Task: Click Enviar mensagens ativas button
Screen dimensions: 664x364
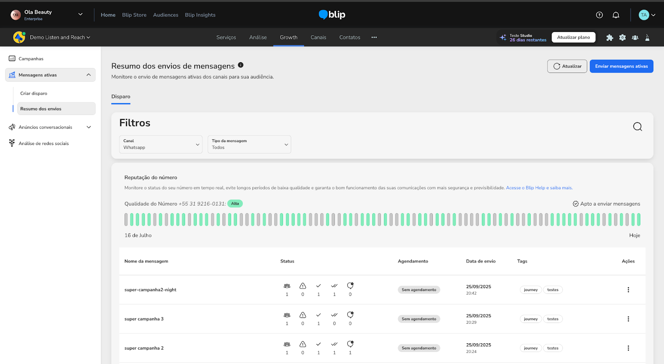Action: point(621,66)
